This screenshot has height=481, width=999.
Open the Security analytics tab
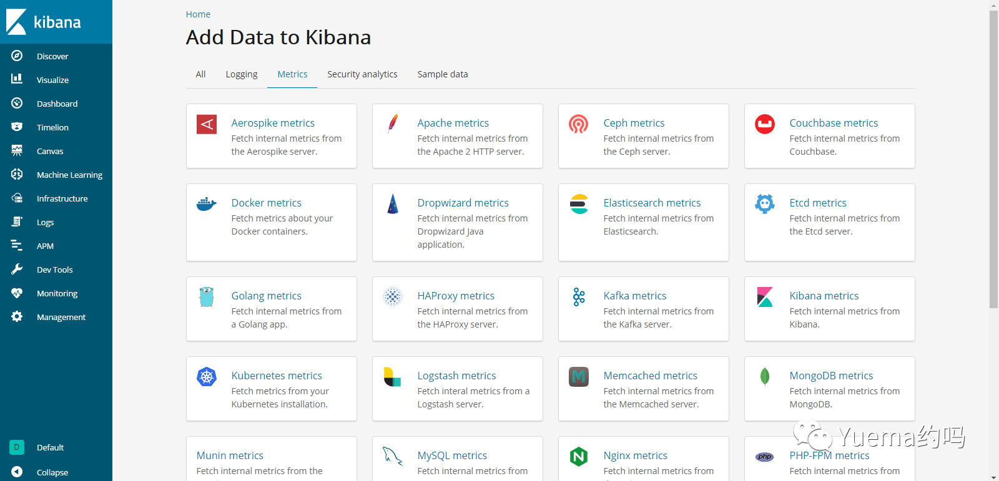coord(362,74)
